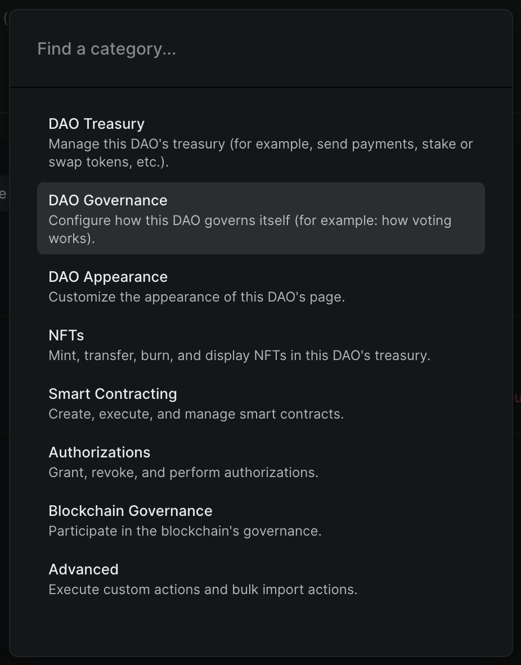Click 'Execute custom actions and bulk import actions'
The image size is (521, 665).
coord(203,590)
